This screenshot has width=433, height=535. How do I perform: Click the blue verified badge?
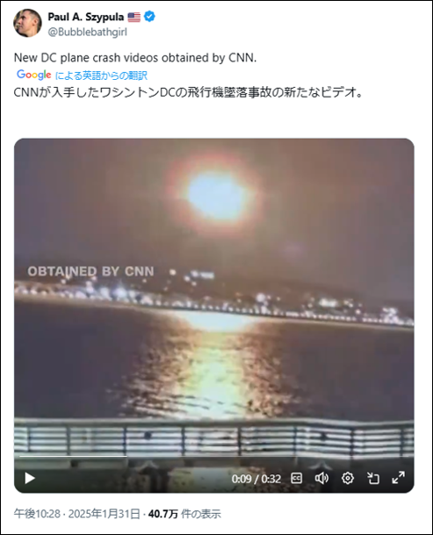point(149,17)
